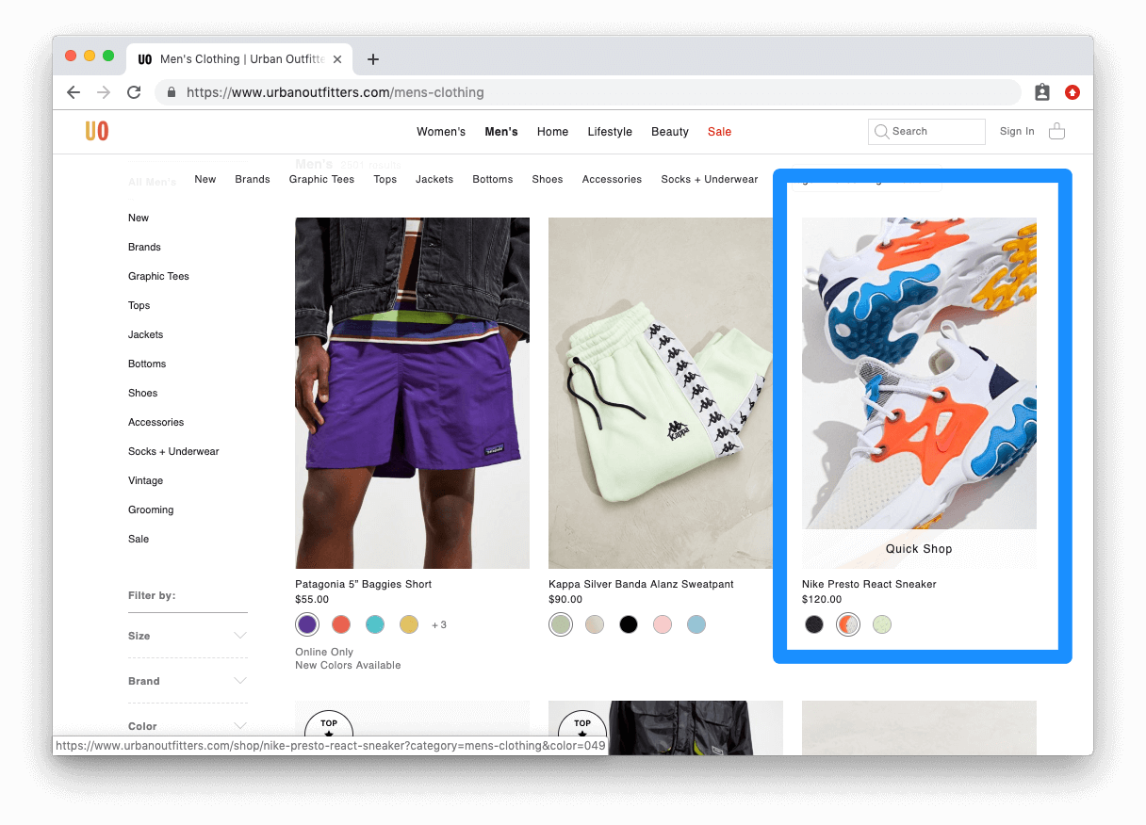
Task: Click the site Search input field
Action: [926, 132]
